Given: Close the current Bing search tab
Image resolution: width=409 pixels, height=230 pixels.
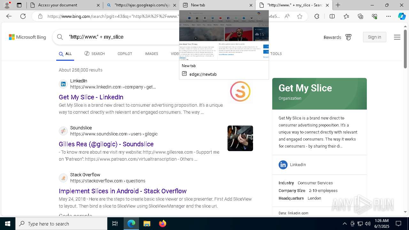Looking at the screenshot, I should 327,5.
